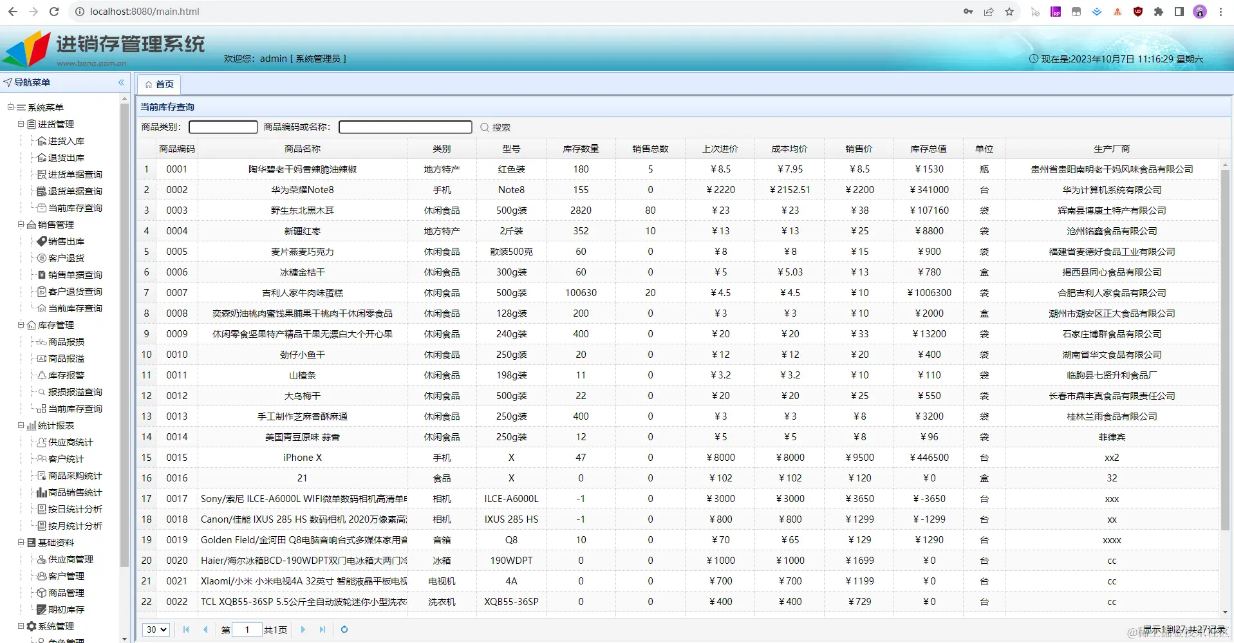Select the row for 华为荣耀Note8
The height and width of the screenshot is (643, 1234).
click(679, 190)
